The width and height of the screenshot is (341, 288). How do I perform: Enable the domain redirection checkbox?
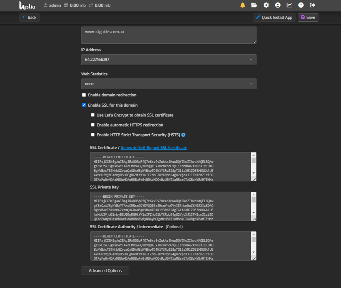(x=84, y=95)
